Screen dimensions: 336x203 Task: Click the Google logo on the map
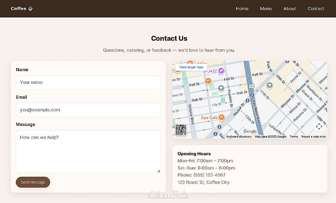[250, 131]
